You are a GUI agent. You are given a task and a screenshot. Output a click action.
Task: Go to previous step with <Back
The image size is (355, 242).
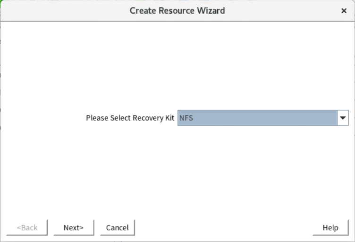point(27,227)
